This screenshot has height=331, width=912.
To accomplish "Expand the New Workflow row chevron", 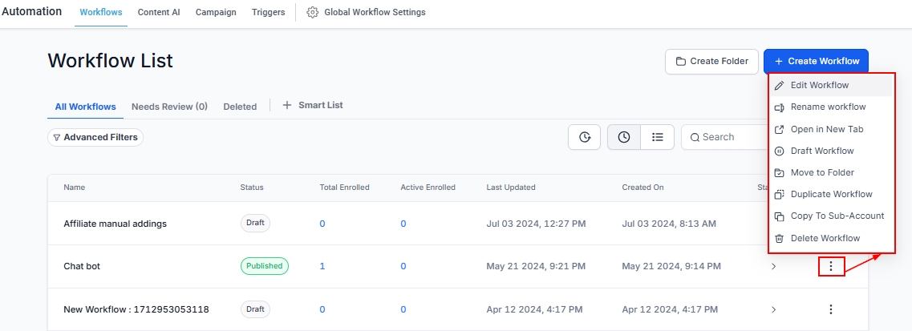I will [x=773, y=309].
